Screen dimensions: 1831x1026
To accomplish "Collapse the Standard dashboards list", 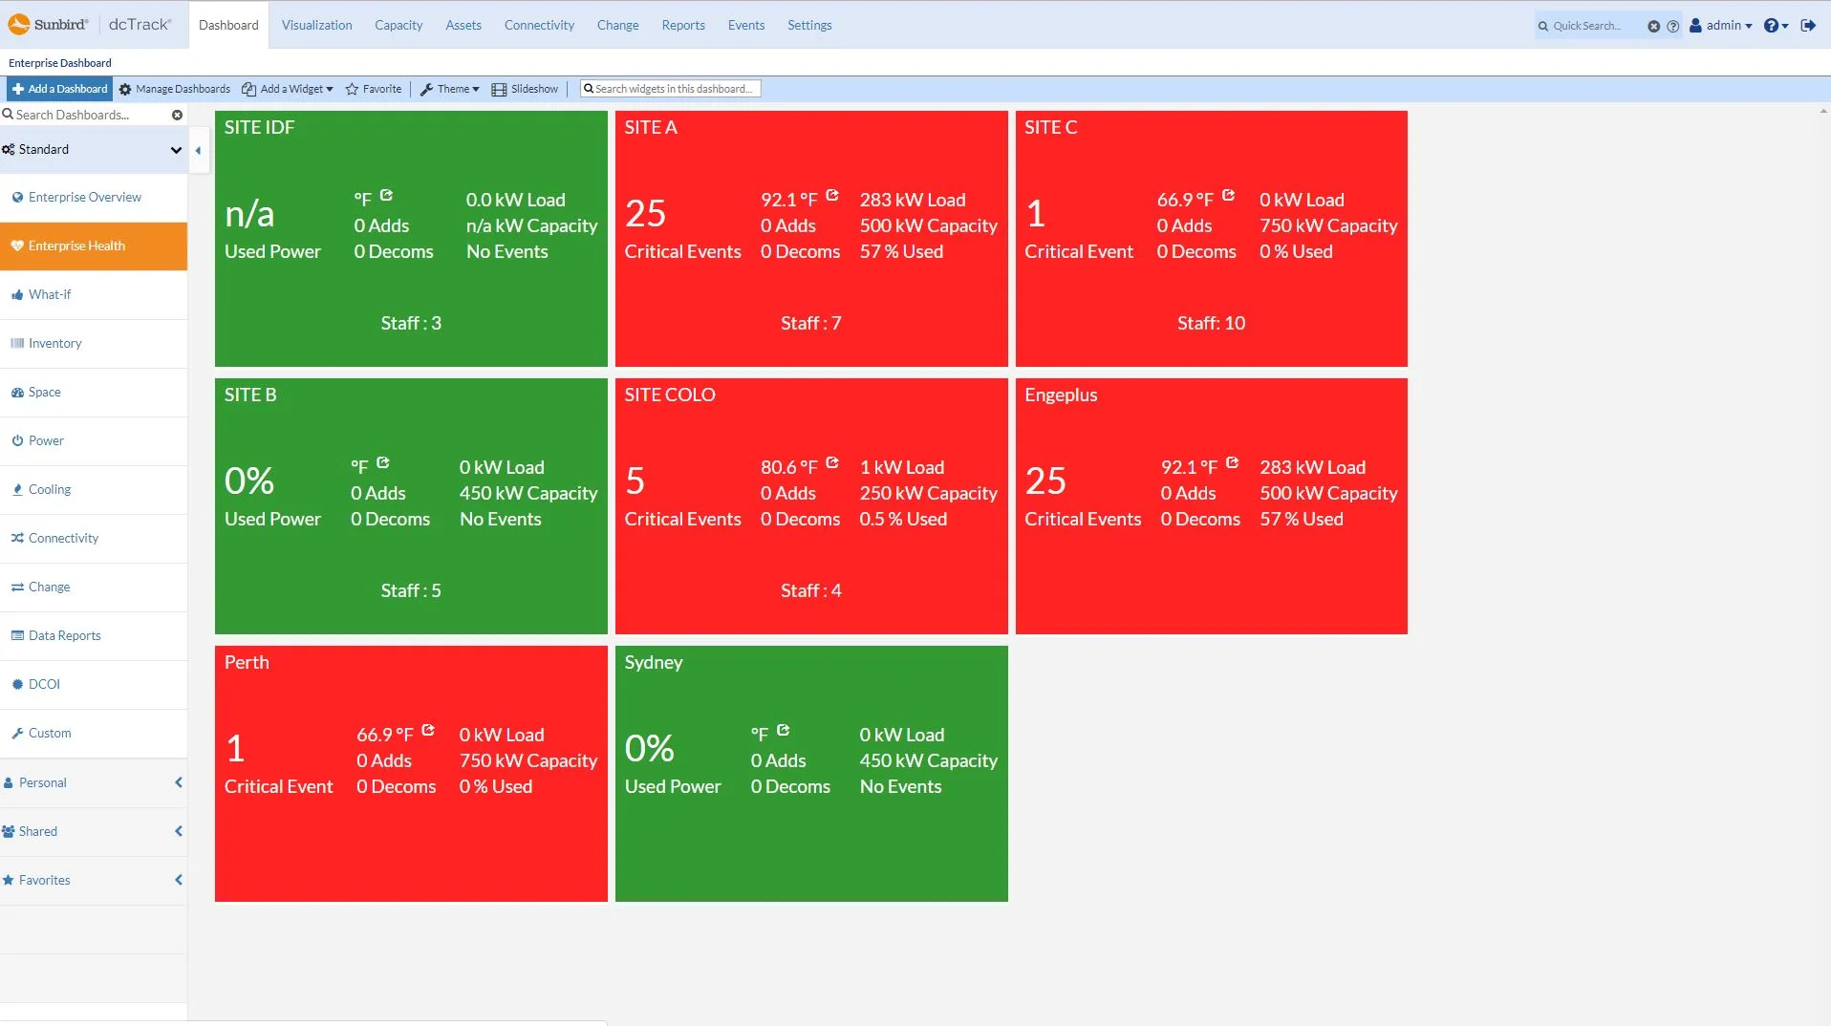I will point(176,150).
